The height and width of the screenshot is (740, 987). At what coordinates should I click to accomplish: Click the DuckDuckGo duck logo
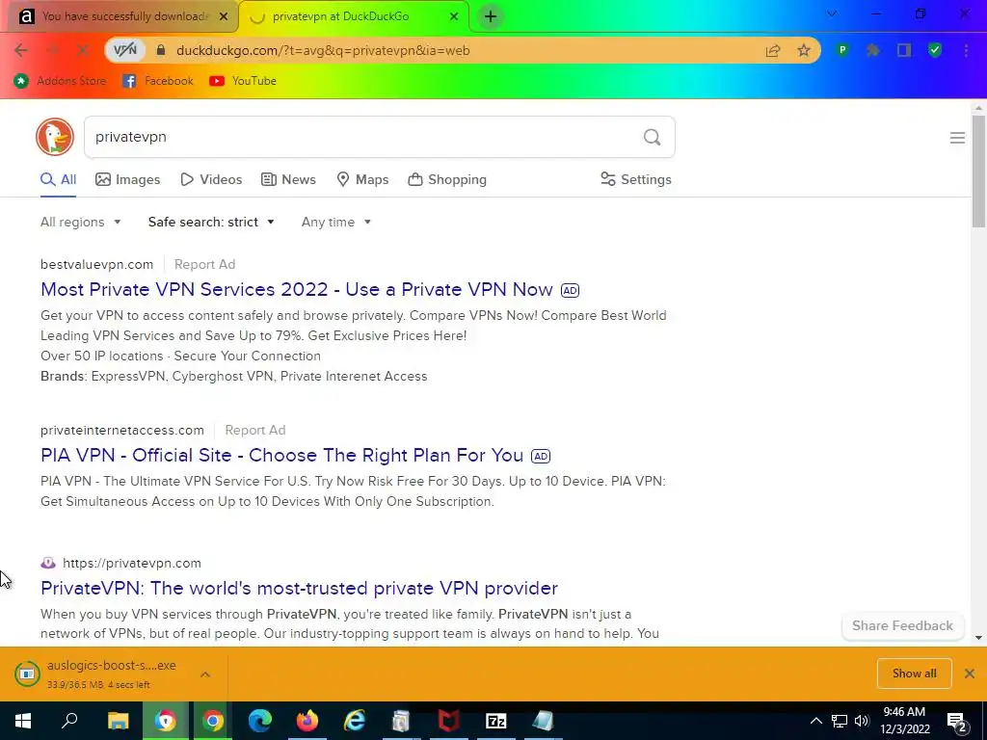click(x=55, y=137)
